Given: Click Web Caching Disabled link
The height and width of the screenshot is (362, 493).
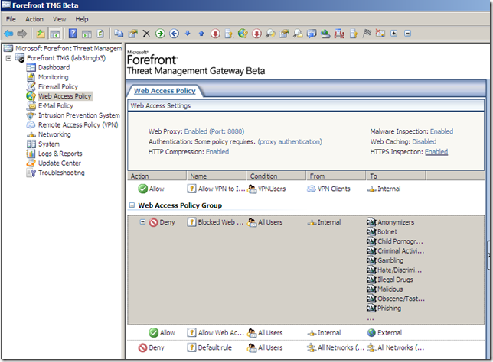Looking at the screenshot, I should click(x=424, y=142).
